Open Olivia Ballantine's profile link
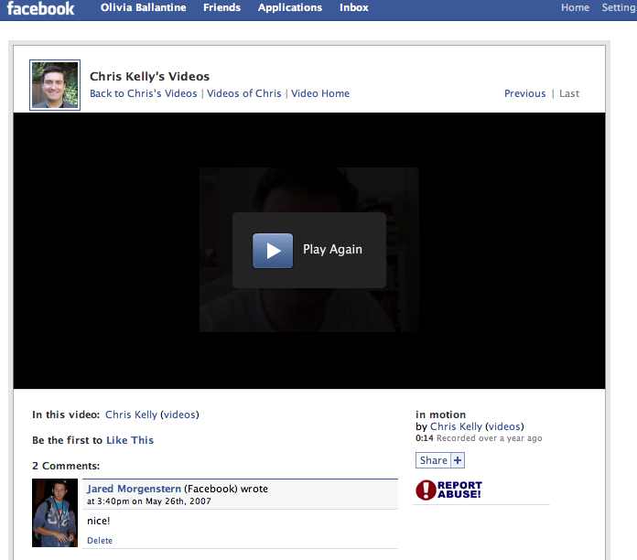 tap(142, 7)
